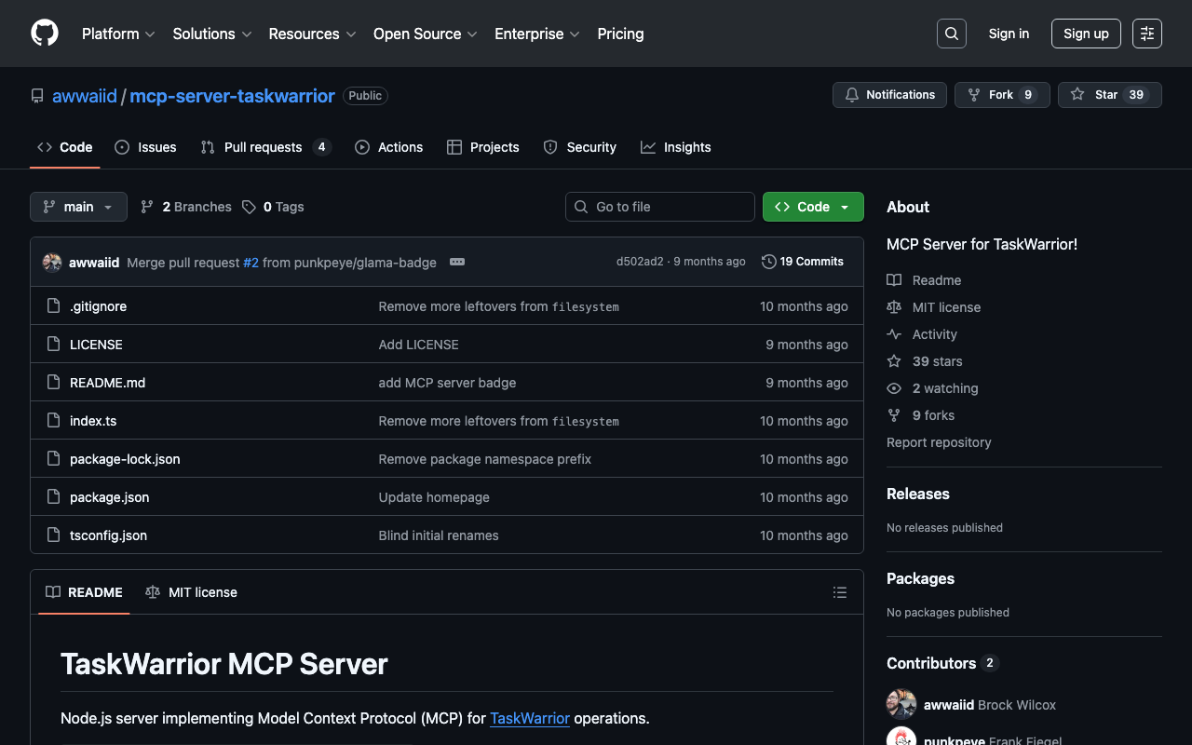Viewport: 1192px width, 745px height.
Task: Open the search magnifier icon
Action: tap(951, 34)
